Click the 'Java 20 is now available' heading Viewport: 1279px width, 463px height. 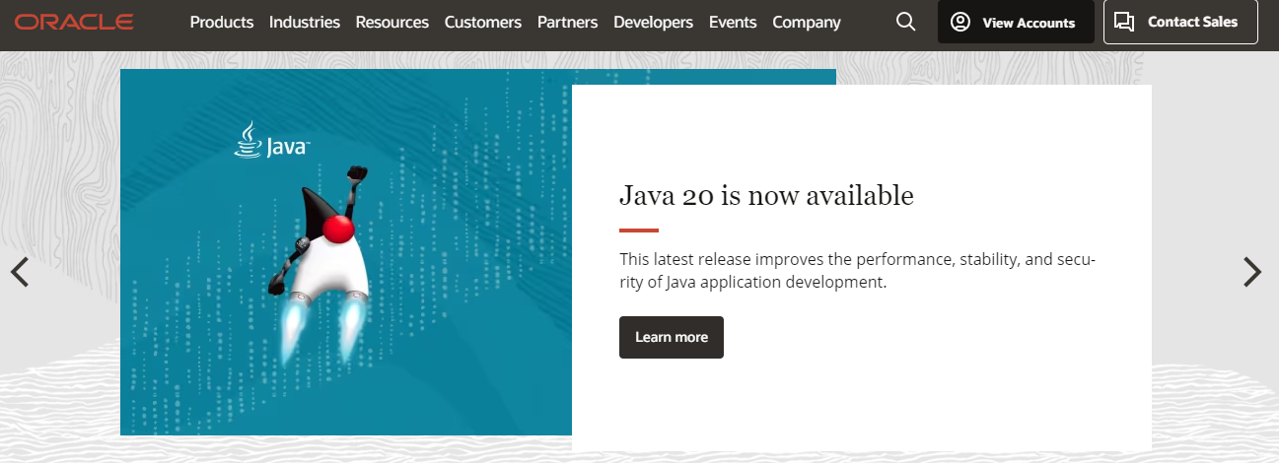(766, 195)
